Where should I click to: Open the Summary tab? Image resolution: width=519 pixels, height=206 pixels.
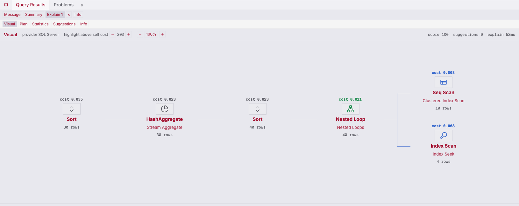[34, 15]
